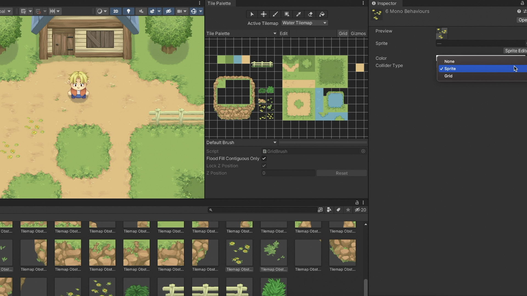Select Grid in Collider Type dropdown
The image size is (527, 296).
(x=482, y=76)
